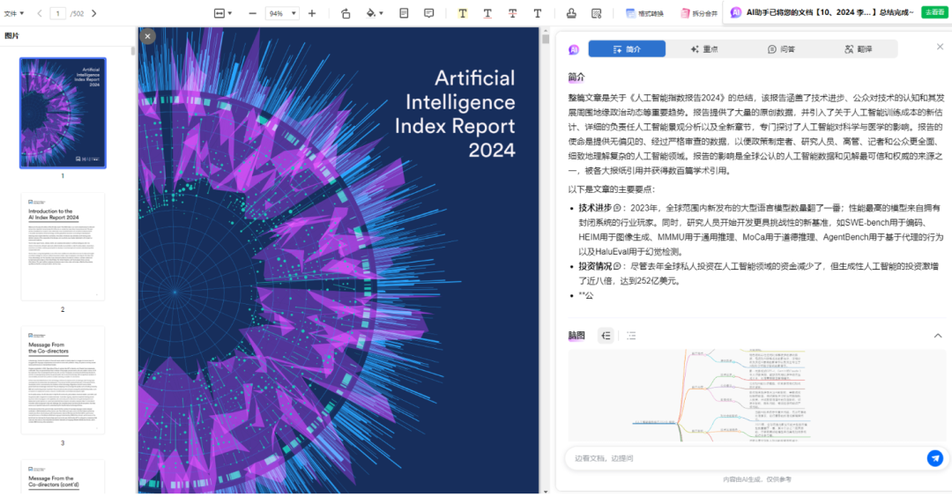Go to the next page arrow
Screen dimensions: 952x504
click(94, 13)
